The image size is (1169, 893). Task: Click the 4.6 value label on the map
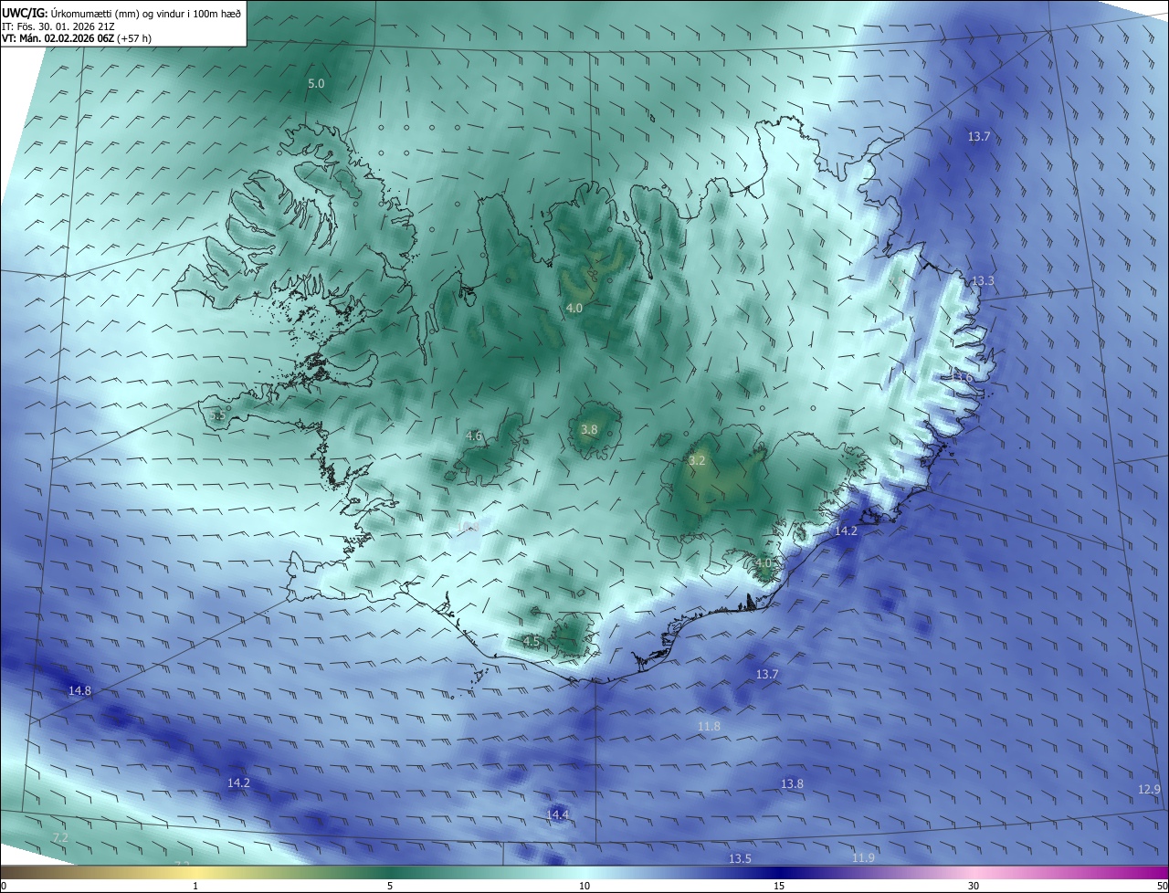474,436
